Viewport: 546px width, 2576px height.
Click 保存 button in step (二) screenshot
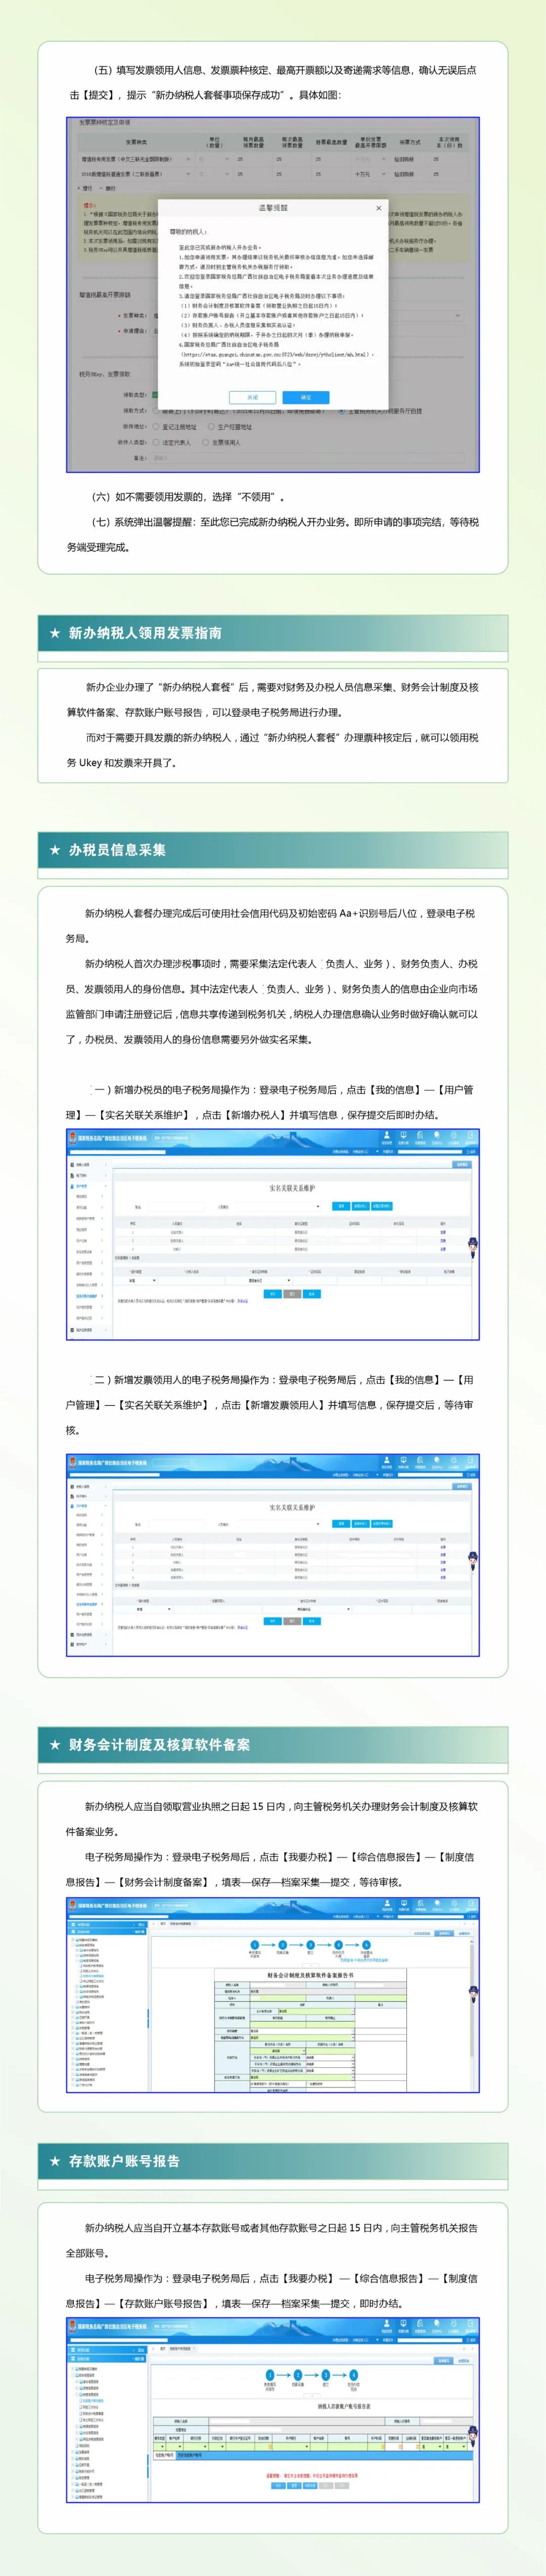(x=272, y=1621)
